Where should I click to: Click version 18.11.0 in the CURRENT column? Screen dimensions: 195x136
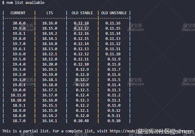coord(19,95)
